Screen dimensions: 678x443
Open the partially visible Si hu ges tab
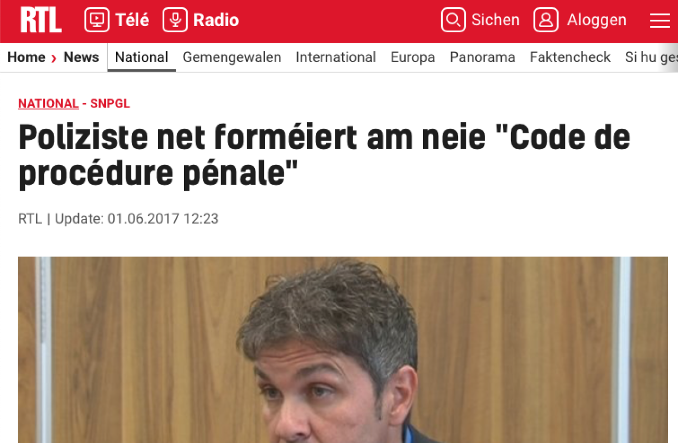click(x=651, y=57)
